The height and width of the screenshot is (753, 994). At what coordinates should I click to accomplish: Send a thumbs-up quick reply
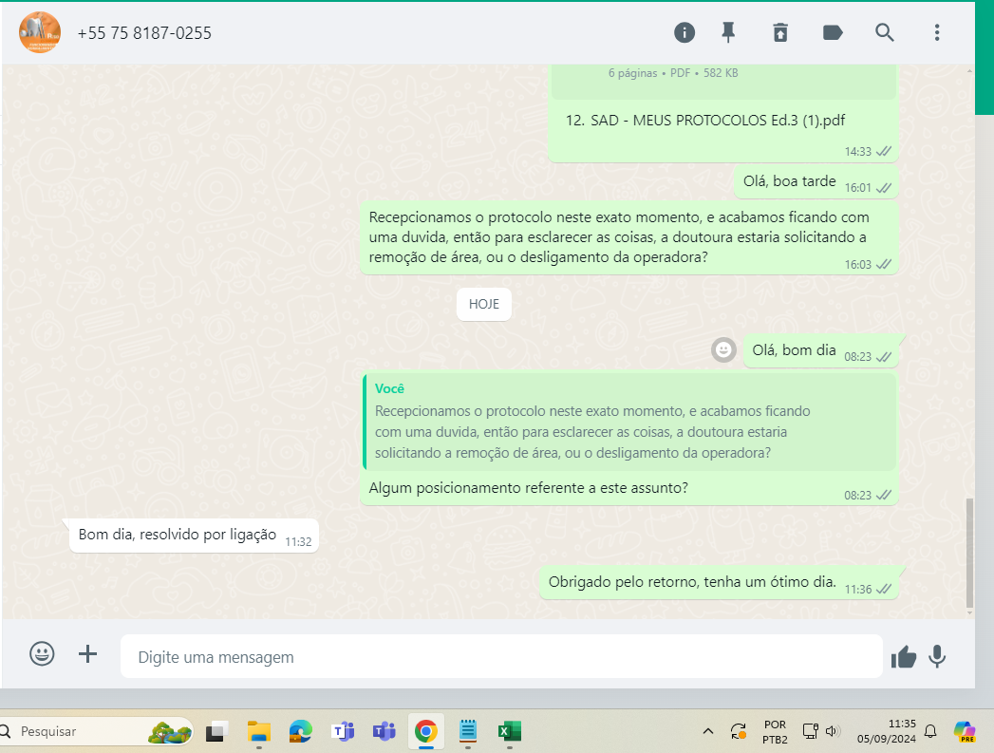click(x=904, y=657)
